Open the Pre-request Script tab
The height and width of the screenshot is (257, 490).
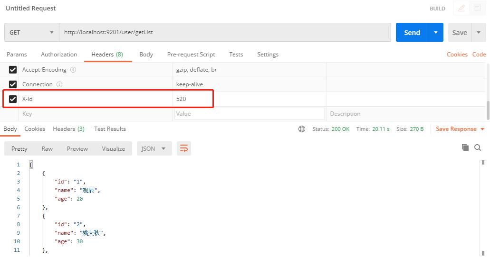(191, 55)
